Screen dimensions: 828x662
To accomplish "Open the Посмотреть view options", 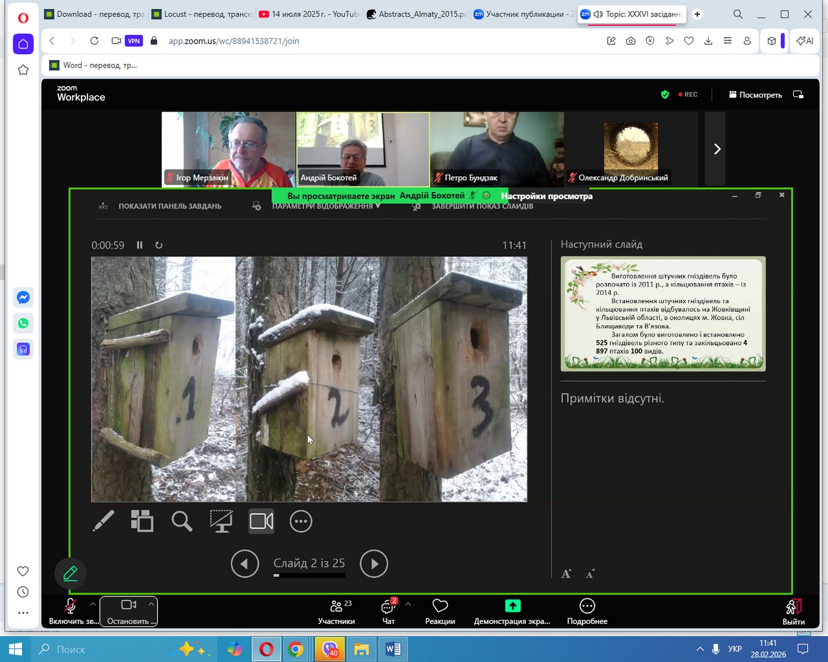I will tap(755, 94).
